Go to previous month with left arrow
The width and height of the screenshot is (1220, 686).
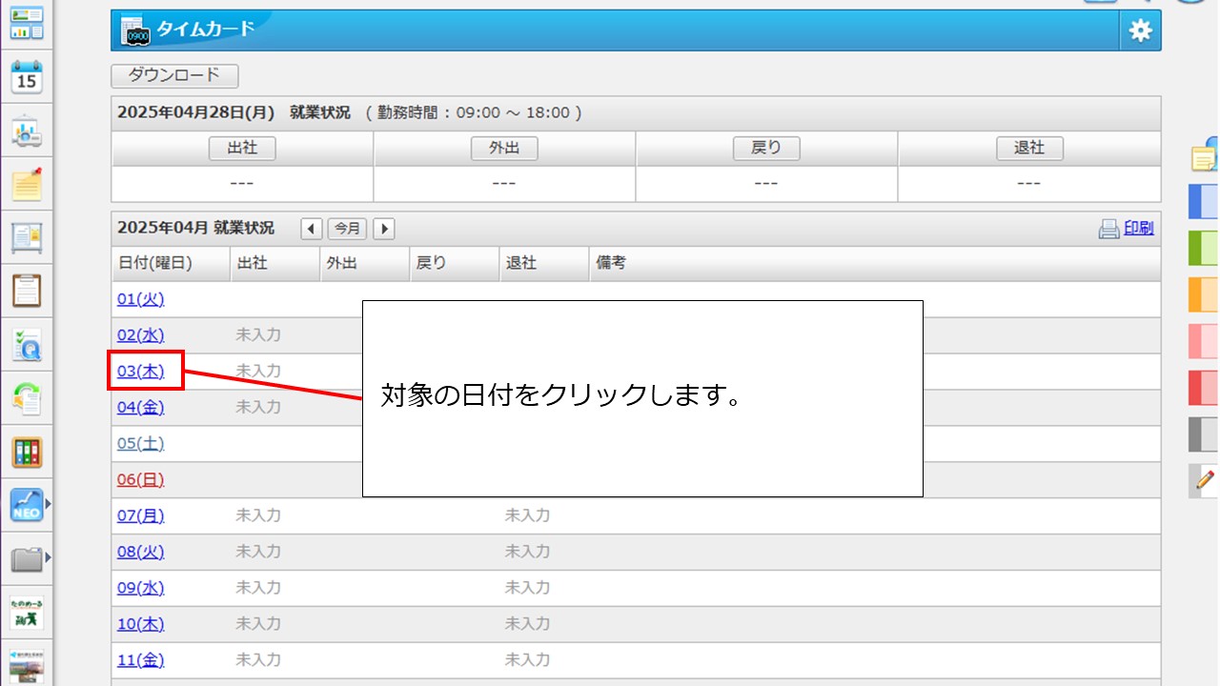pyautogui.click(x=312, y=229)
